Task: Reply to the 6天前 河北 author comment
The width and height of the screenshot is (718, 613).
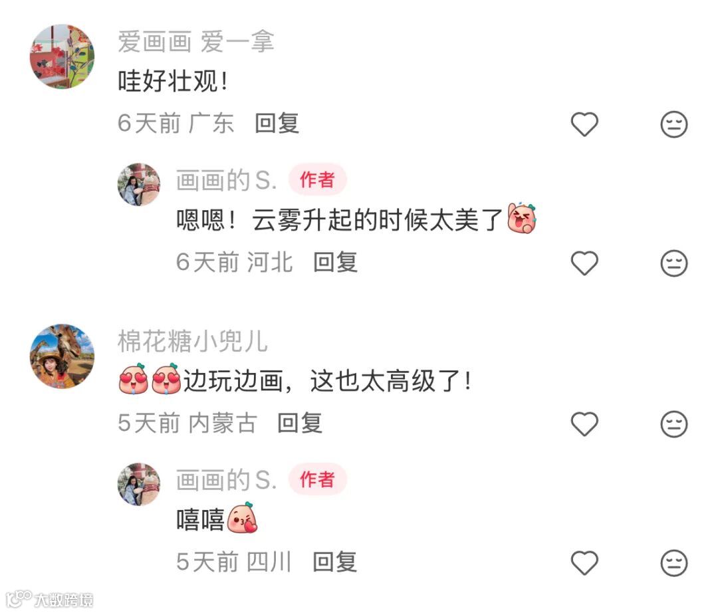Action: [335, 263]
